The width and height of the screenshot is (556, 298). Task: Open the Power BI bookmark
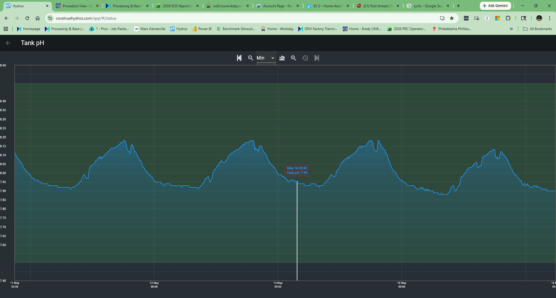pyautogui.click(x=202, y=29)
